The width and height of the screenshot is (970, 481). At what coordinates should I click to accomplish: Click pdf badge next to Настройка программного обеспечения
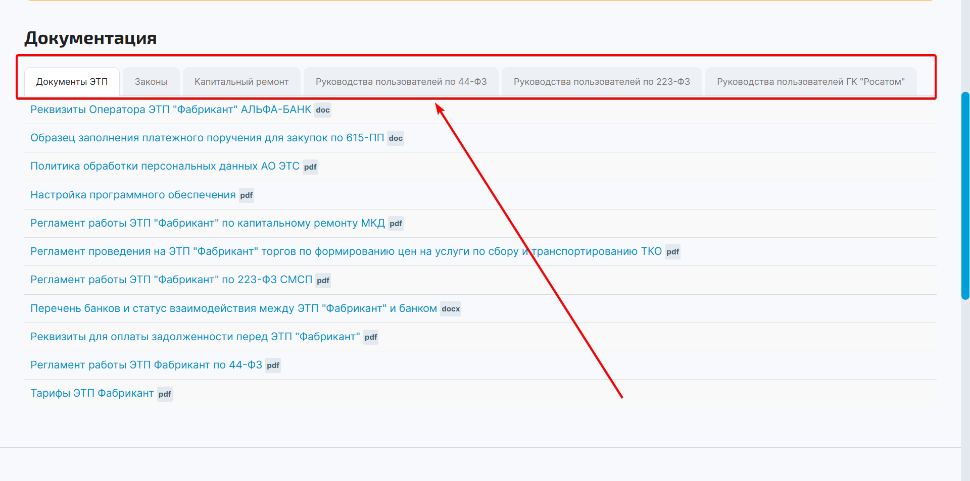[247, 195]
